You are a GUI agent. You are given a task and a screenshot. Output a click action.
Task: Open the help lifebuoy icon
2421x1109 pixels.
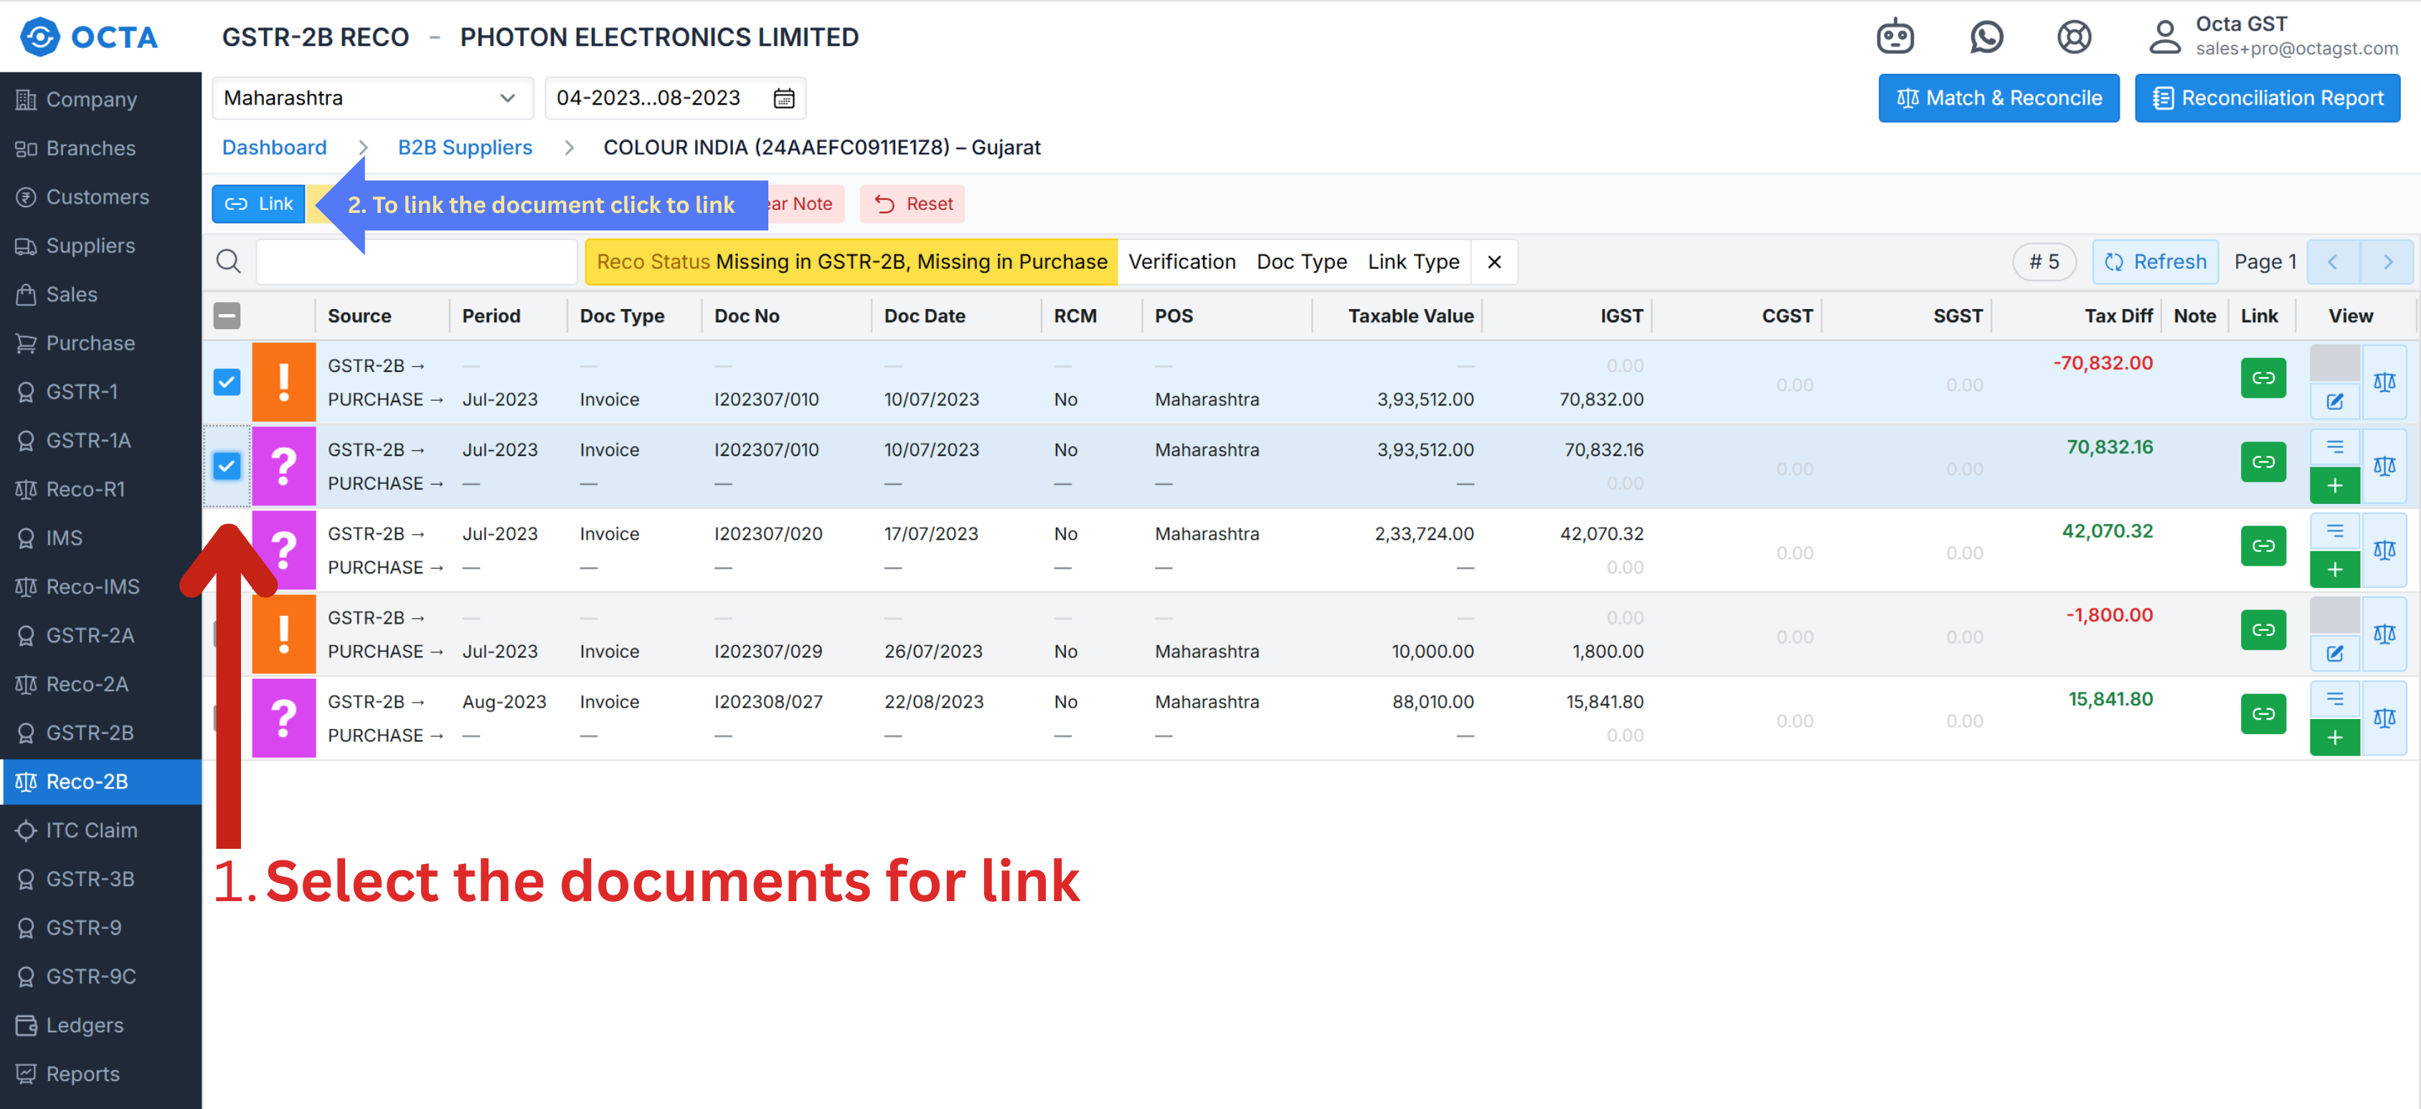pos(2073,37)
